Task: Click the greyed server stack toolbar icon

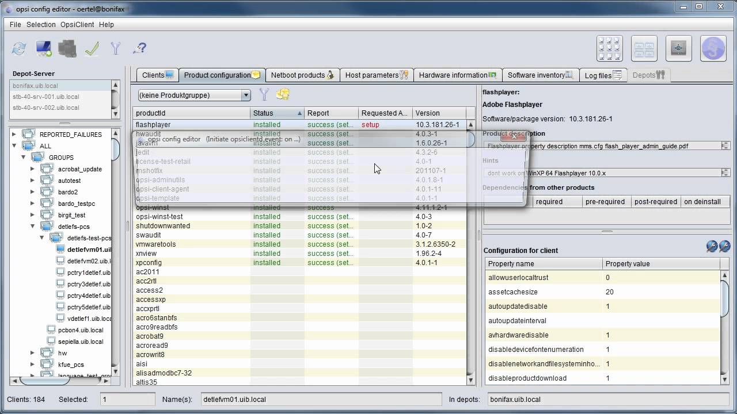Action: pos(67,49)
